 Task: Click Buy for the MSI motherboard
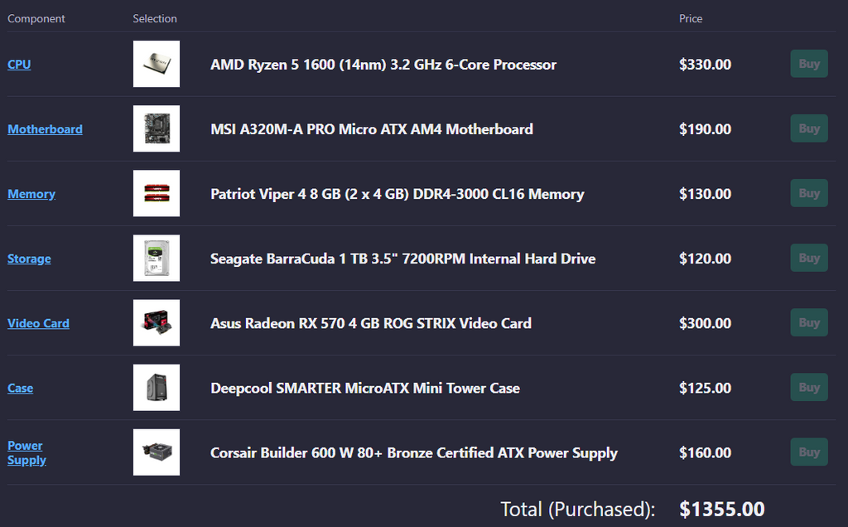click(x=808, y=128)
